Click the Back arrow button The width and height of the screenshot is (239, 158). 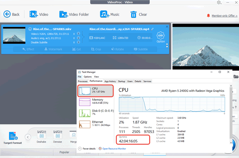click(x=11, y=14)
